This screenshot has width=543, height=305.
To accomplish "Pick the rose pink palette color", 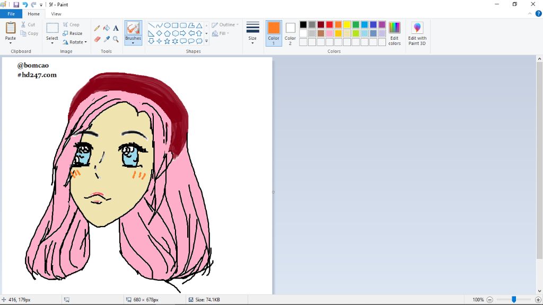I will (x=329, y=33).
